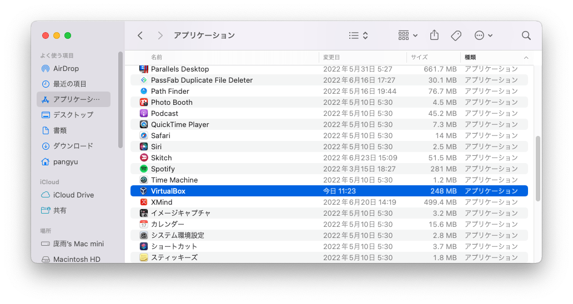The width and height of the screenshot is (573, 304).
Task: Click the Safari compass icon
Action: click(144, 135)
